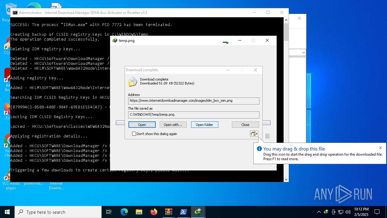This screenshot has width=387, height=218.
Task: Select the file saved as path field
Action: point(193,115)
